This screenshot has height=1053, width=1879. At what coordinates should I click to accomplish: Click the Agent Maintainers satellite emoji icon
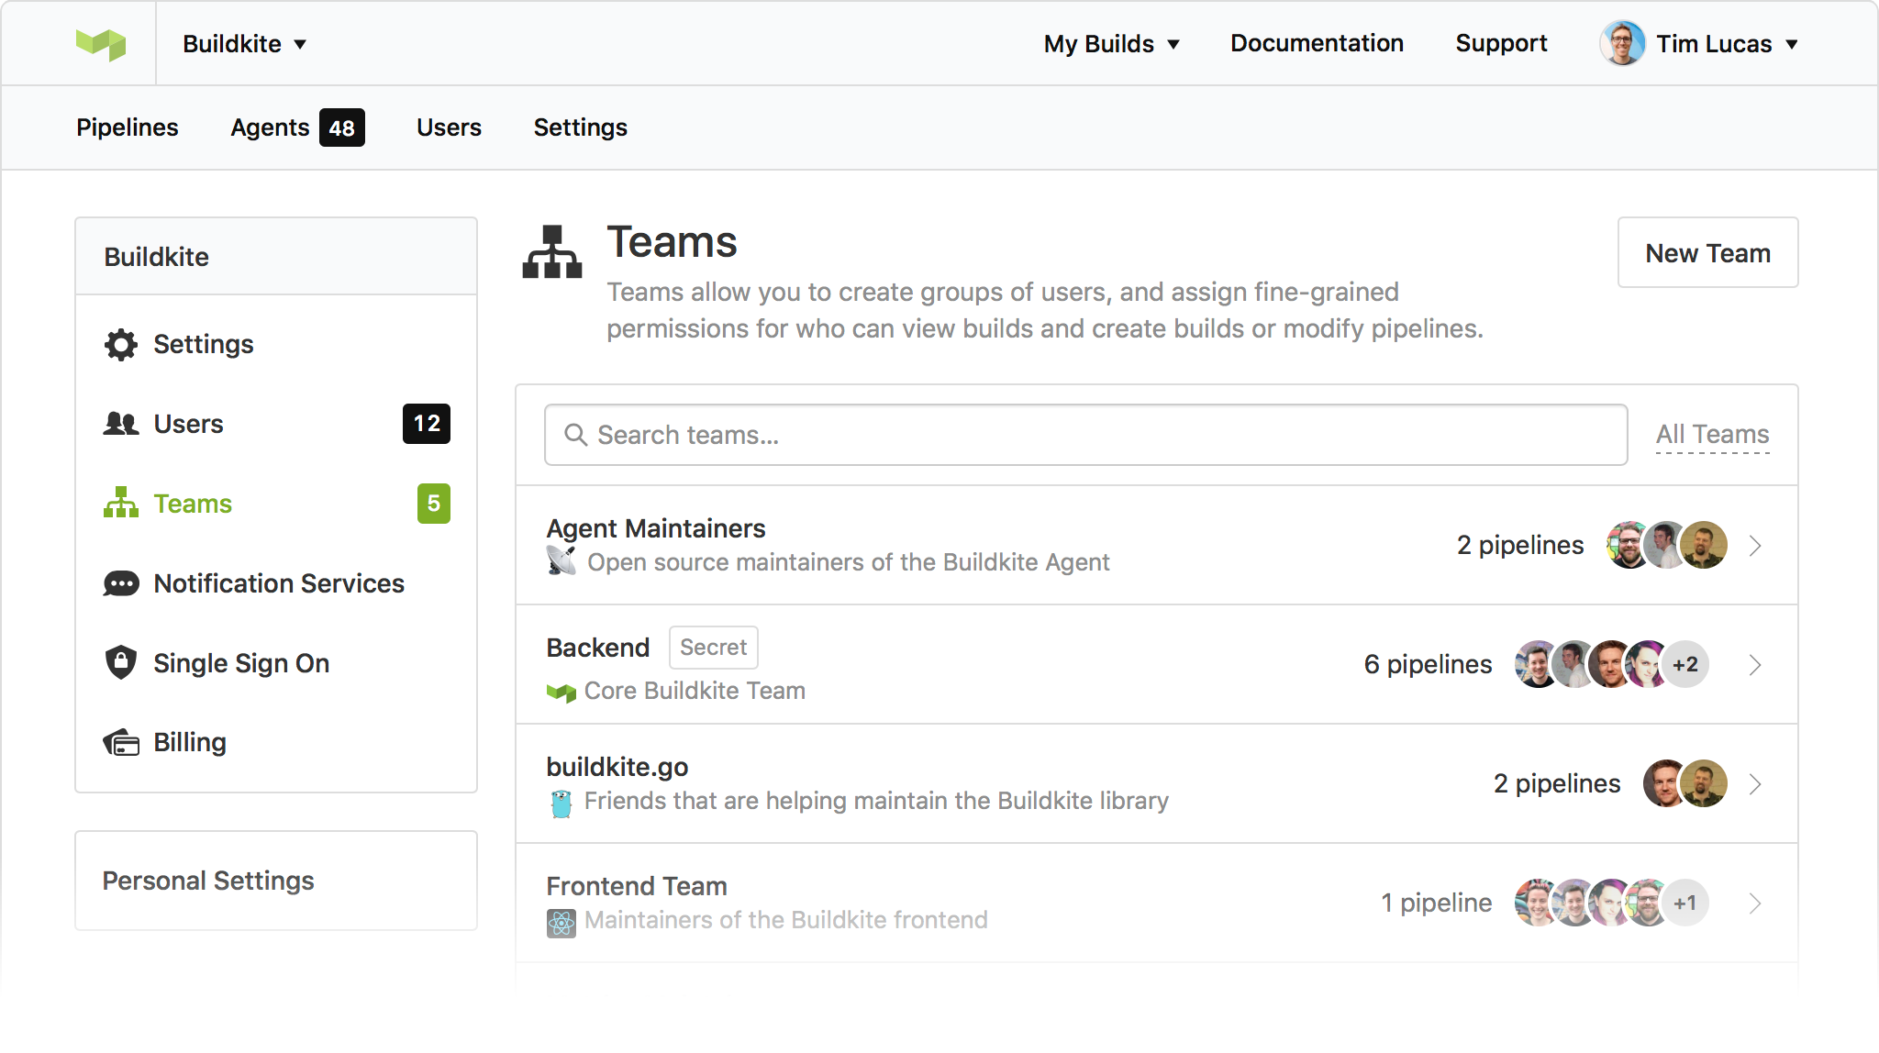click(561, 560)
